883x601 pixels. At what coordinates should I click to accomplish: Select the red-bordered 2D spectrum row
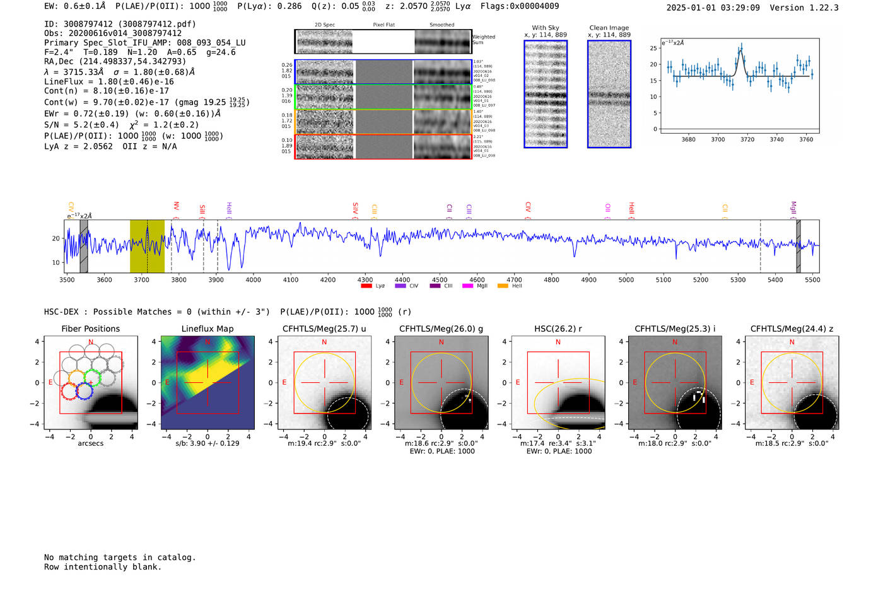[383, 147]
